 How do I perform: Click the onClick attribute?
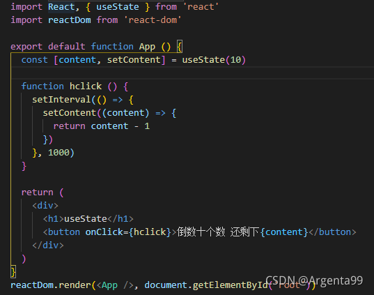point(104,232)
